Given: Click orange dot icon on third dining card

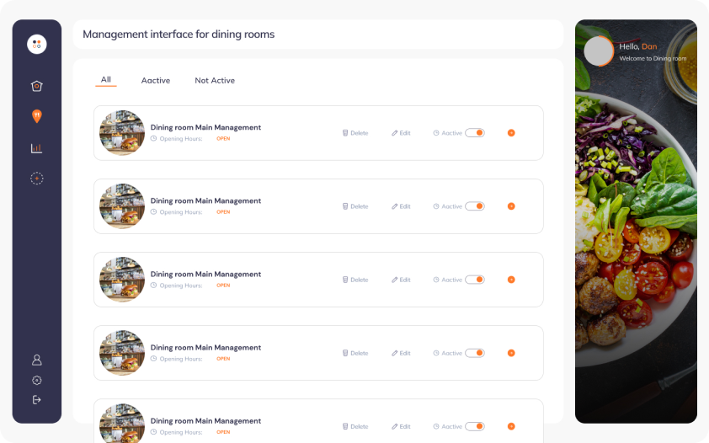Looking at the screenshot, I should 511,280.
